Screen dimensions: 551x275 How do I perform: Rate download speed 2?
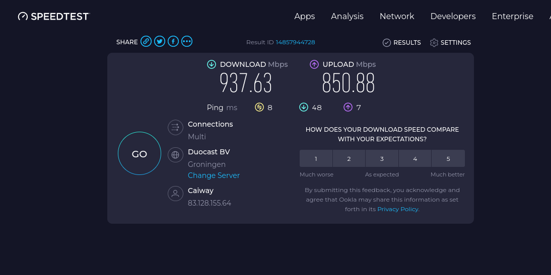pyautogui.click(x=349, y=158)
